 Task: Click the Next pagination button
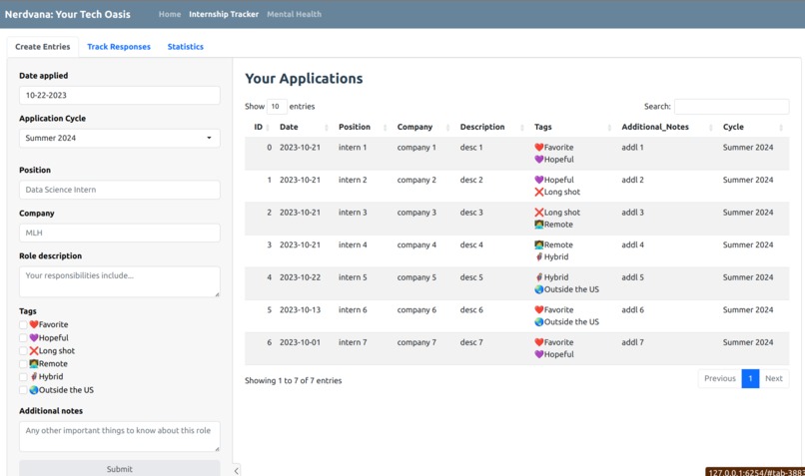pos(774,378)
